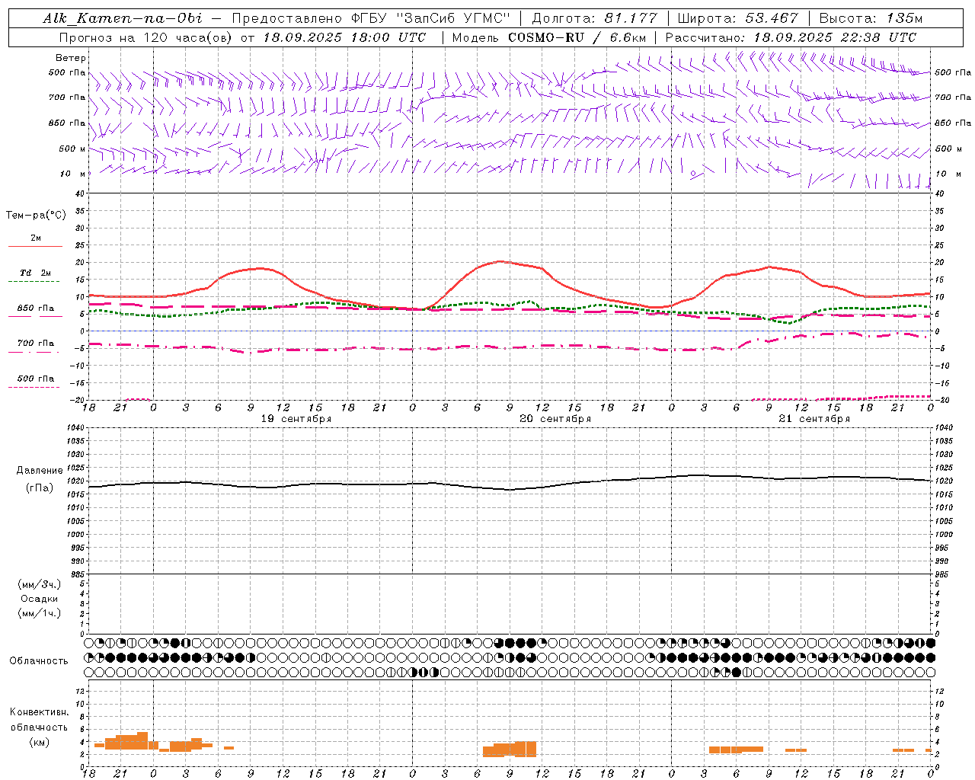Click the (гПа) unit under Давление
975x780 pixels.
tap(39, 488)
